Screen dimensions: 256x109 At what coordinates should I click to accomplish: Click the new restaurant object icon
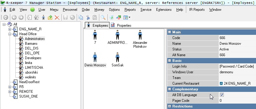(x=29, y=17)
